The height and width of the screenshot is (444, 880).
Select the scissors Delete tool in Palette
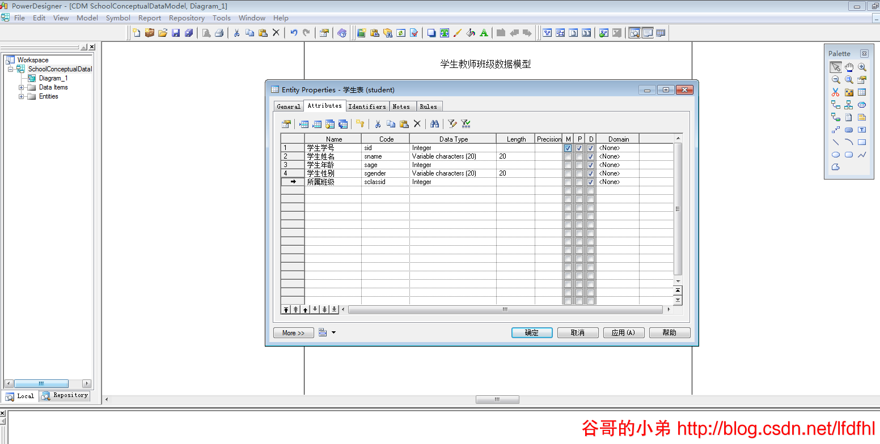tap(836, 92)
